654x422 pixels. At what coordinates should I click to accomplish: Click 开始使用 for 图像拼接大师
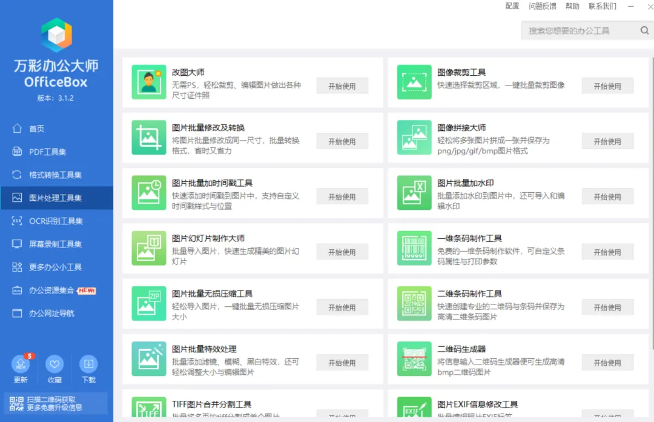click(x=607, y=141)
